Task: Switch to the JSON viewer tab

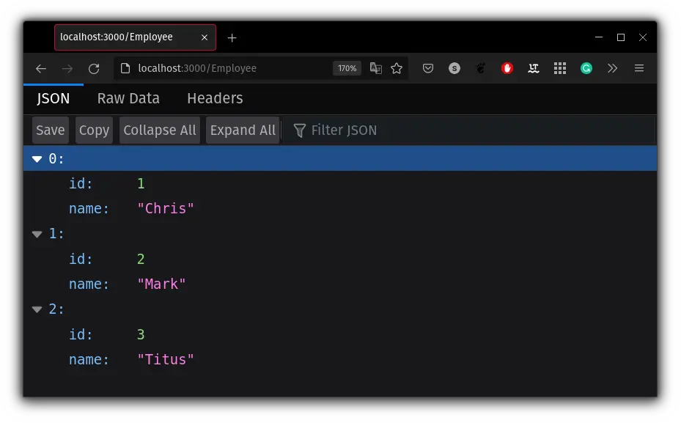Action: coord(53,98)
